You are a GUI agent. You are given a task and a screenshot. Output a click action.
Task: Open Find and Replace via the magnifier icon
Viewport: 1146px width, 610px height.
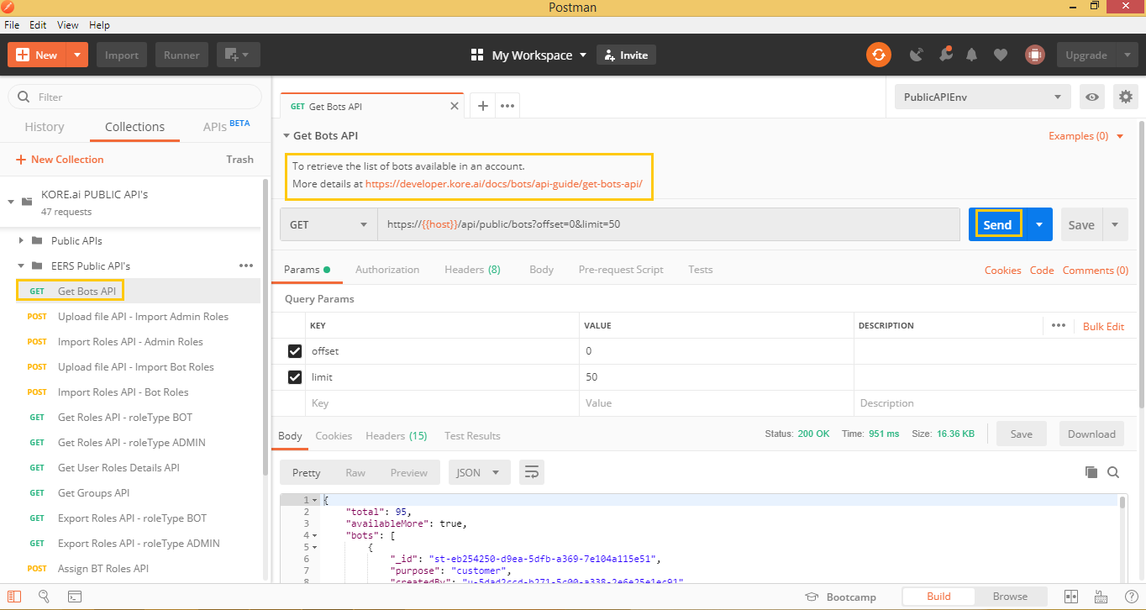click(x=45, y=597)
